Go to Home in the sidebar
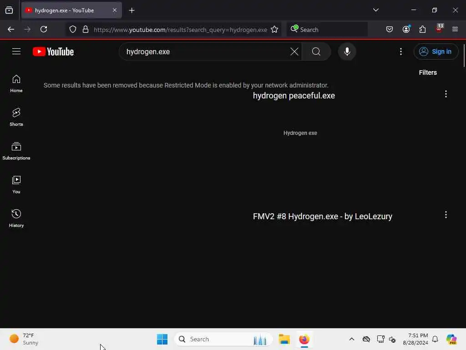Screen dimensions: 466x350 click(x=16, y=84)
